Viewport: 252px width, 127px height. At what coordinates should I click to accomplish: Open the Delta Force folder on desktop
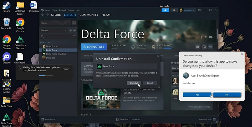click(6, 102)
